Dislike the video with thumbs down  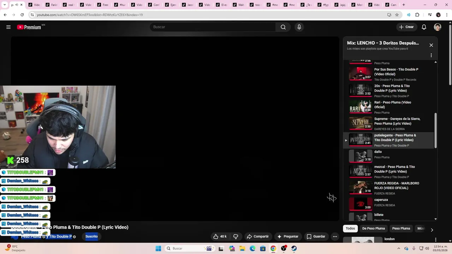click(x=236, y=236)
